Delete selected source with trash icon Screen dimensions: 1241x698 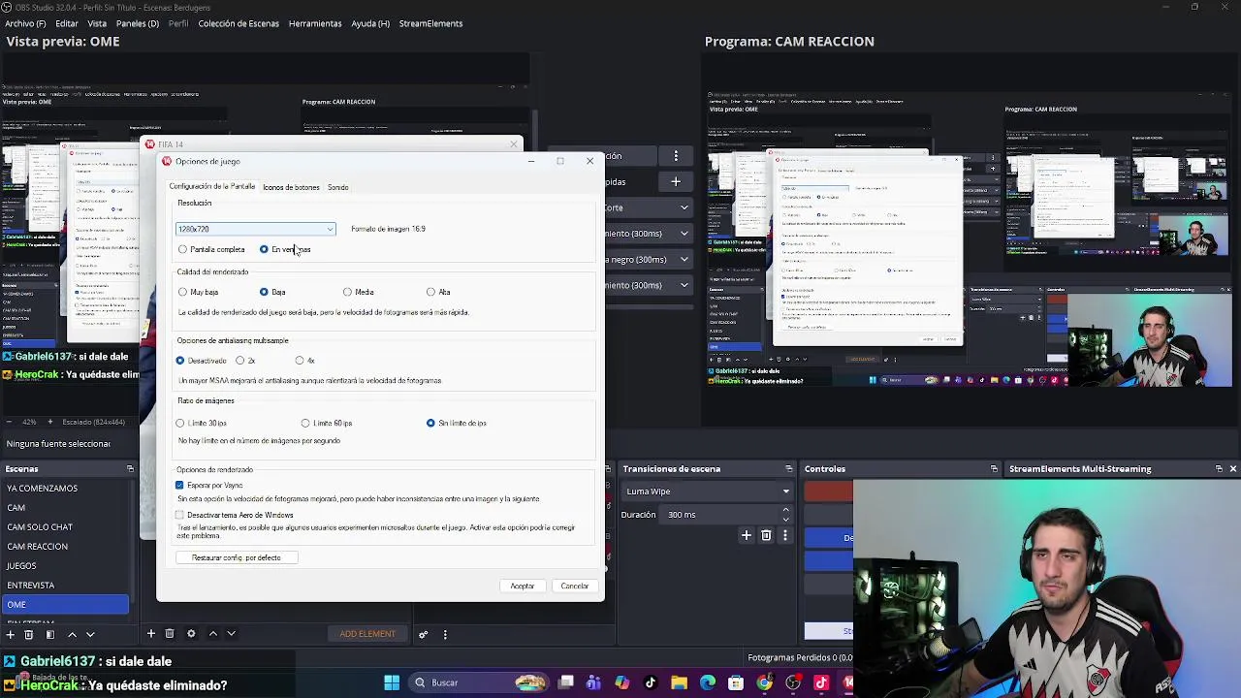coord(170,634)
